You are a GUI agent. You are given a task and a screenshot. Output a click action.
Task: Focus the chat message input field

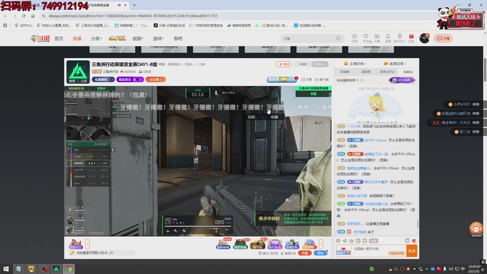tap(378, 250)
